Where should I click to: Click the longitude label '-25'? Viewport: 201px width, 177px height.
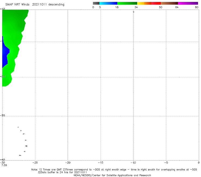coord(35,163)
